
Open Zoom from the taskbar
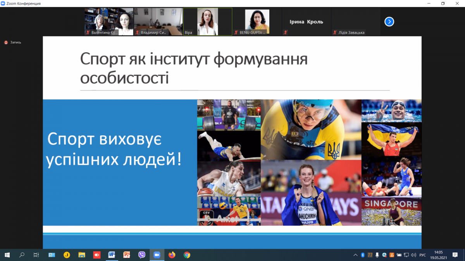pyautogui.click(x=157, y=255)
